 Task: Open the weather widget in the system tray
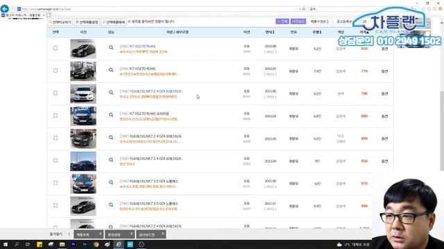pyautogui.click(x=353, y=244)
